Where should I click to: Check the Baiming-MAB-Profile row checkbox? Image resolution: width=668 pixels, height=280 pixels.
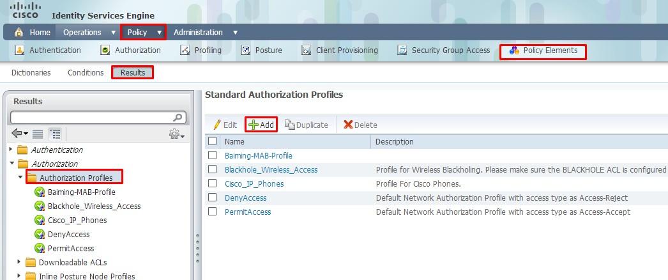[x=213, y=155]
